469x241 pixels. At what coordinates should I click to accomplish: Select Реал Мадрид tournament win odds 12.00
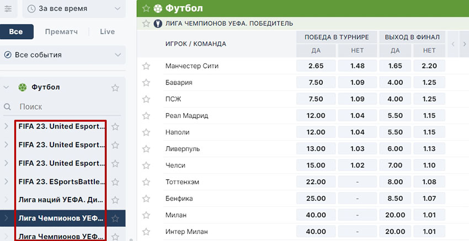[316, 115]
